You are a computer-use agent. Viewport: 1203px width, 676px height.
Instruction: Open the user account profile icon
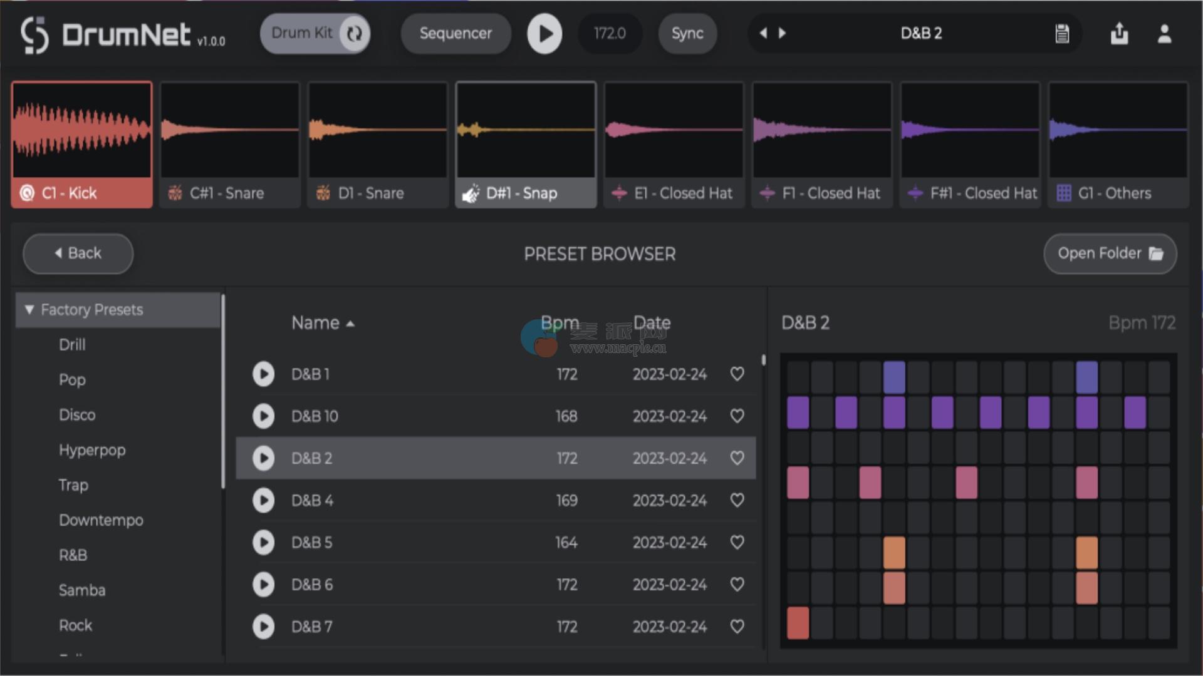click(1164, 34)
